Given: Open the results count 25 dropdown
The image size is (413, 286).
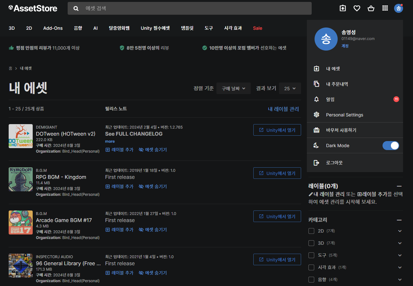Looking at the screenshot, I should coord(290,88).
